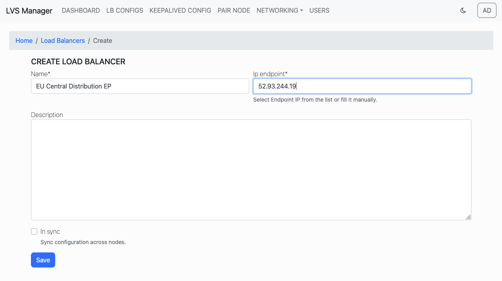
Task: Grab the Description textarea resize handle
Action: pos(468,217)
